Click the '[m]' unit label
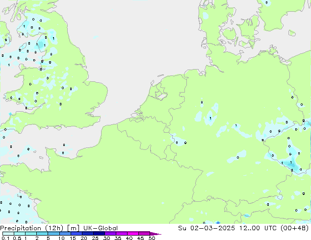The width and height of the screenshot is (311, 240). click(x=74, y=228)
